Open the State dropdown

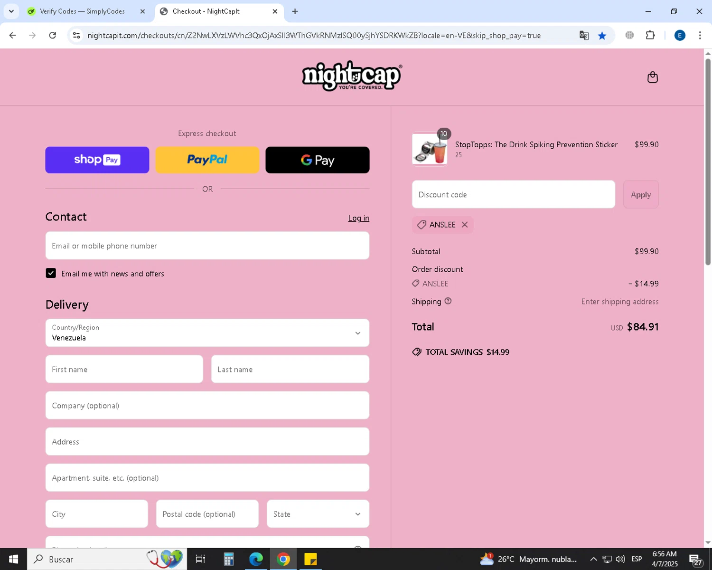(318, 514)
